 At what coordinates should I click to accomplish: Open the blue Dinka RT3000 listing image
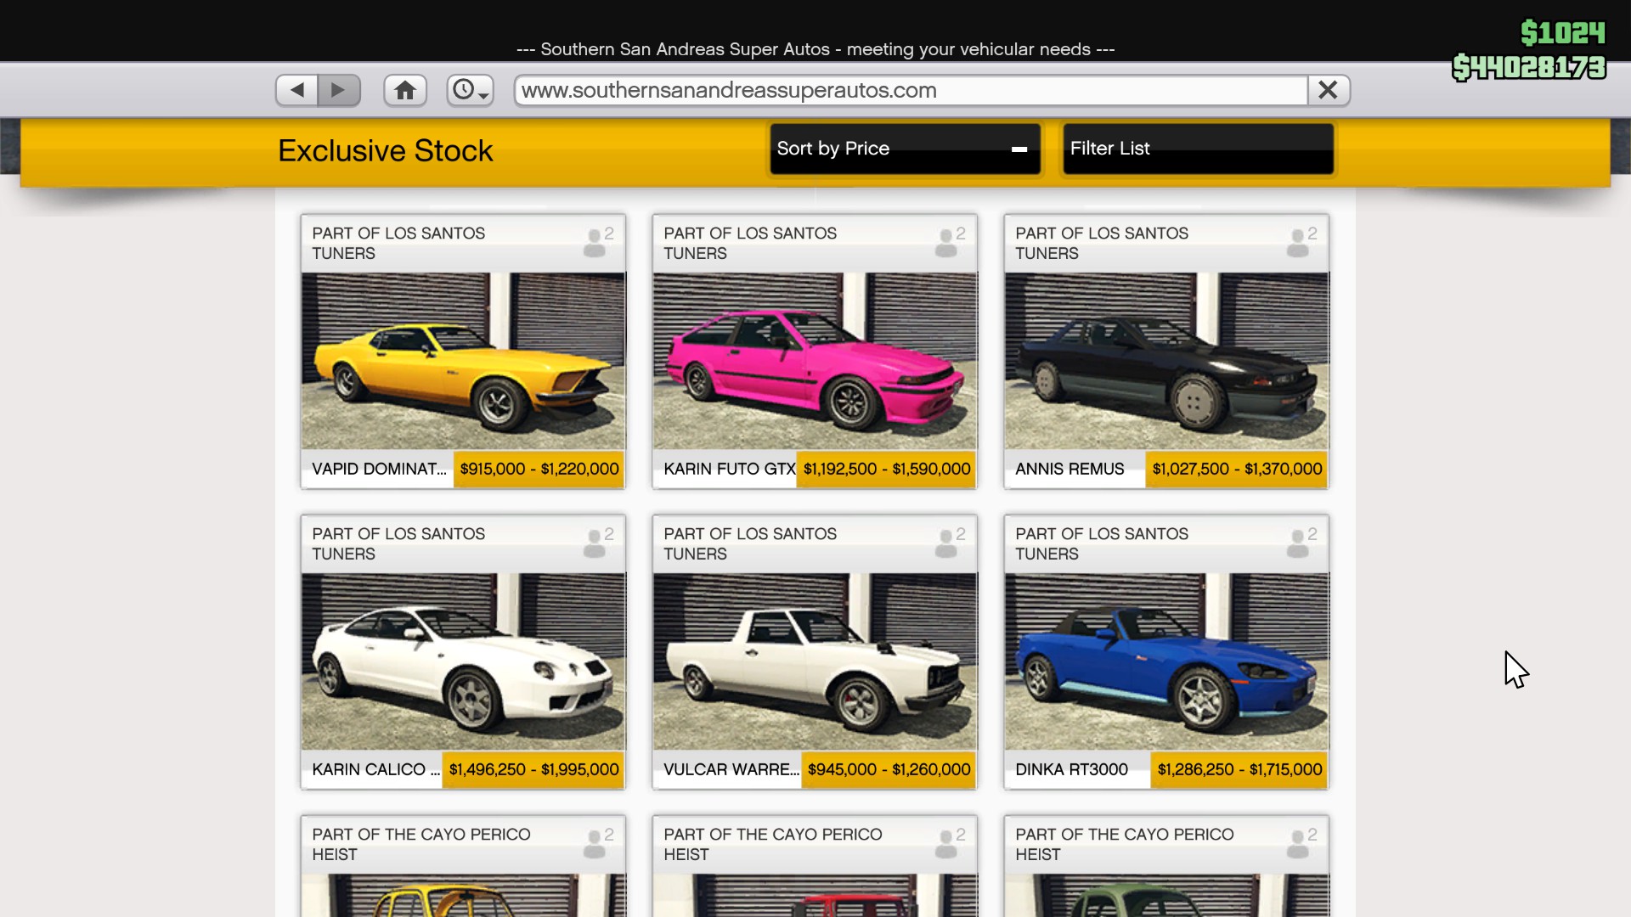1166,661
